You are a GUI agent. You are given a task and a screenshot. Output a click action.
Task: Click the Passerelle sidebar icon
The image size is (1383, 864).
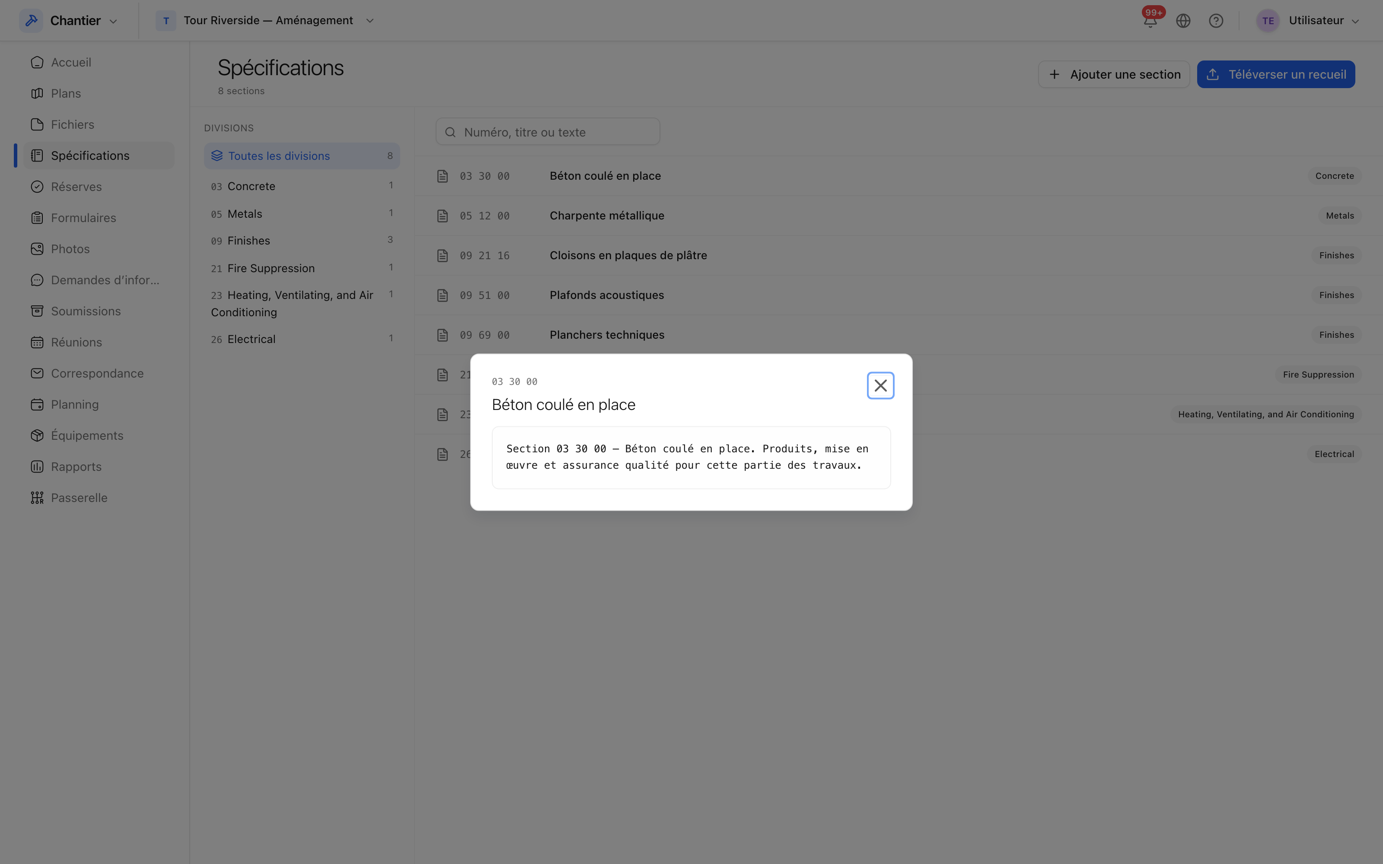coord(37,498)
